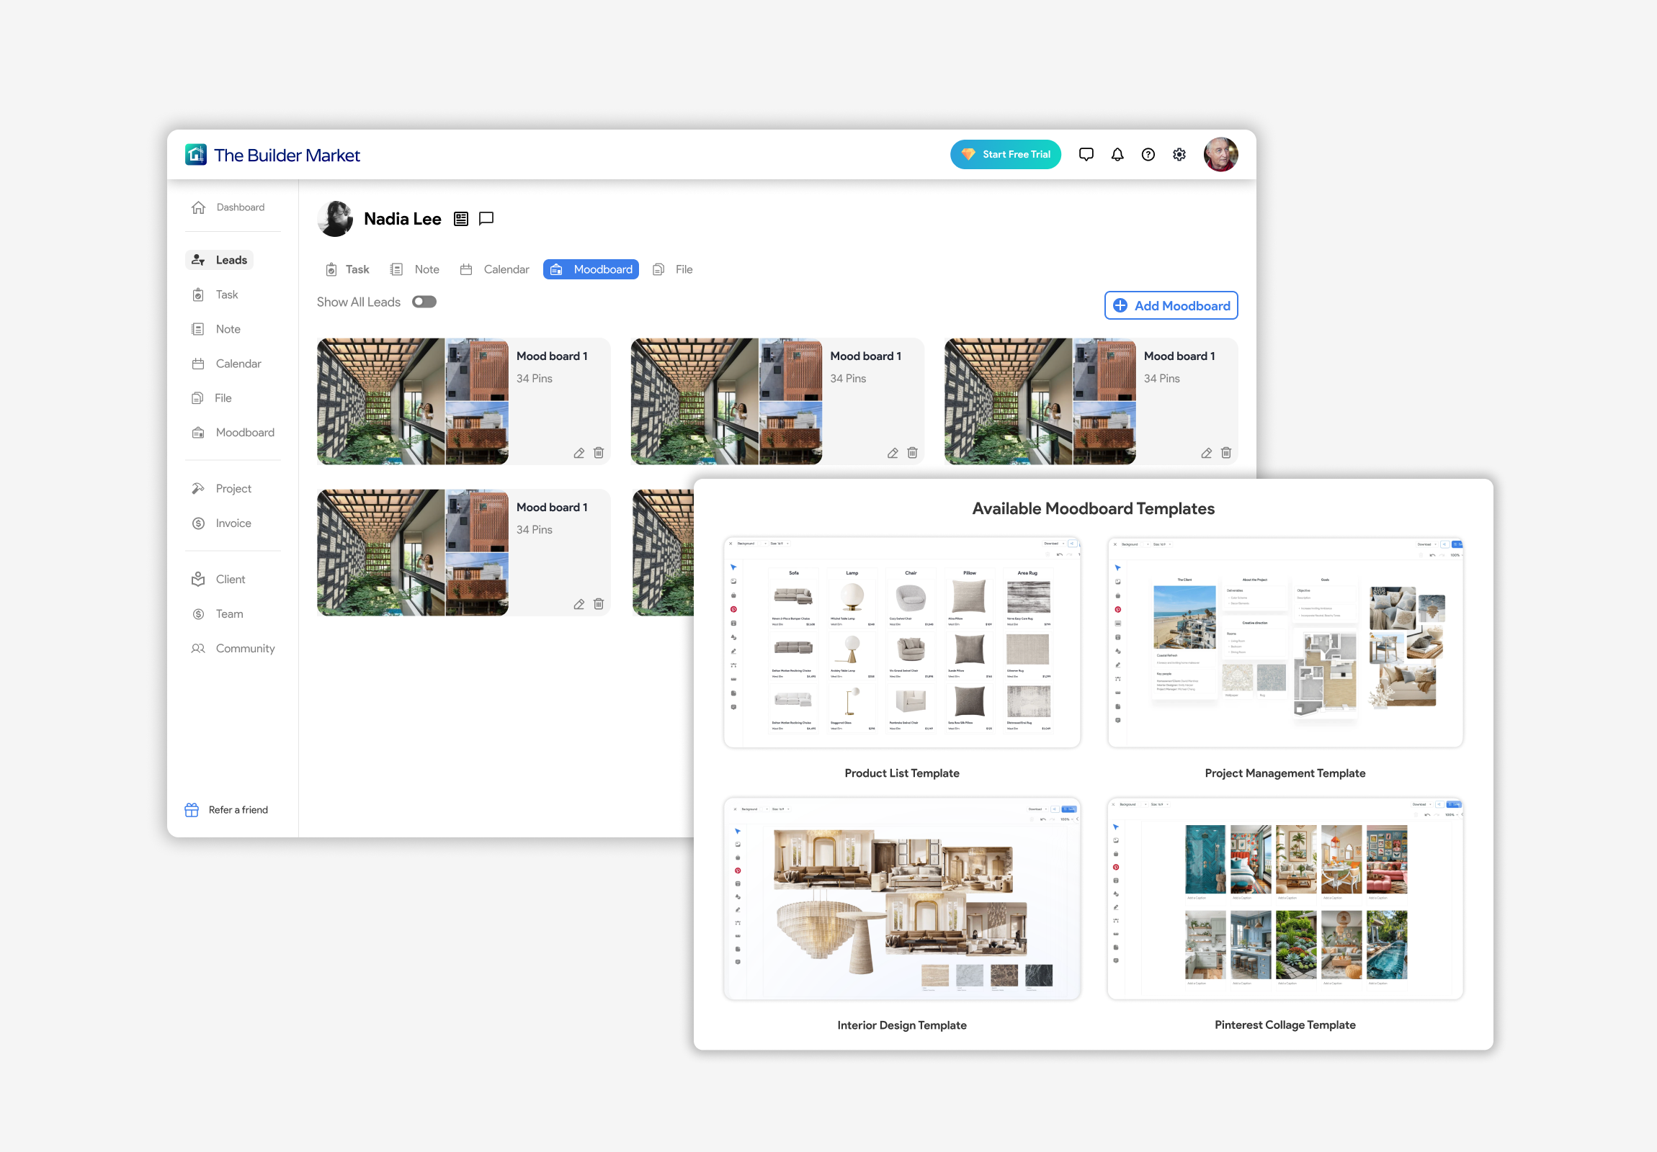This screenshot has height=1152, width=1657.
Task: Open the user profile avatar
Action: coord(1220,154)
